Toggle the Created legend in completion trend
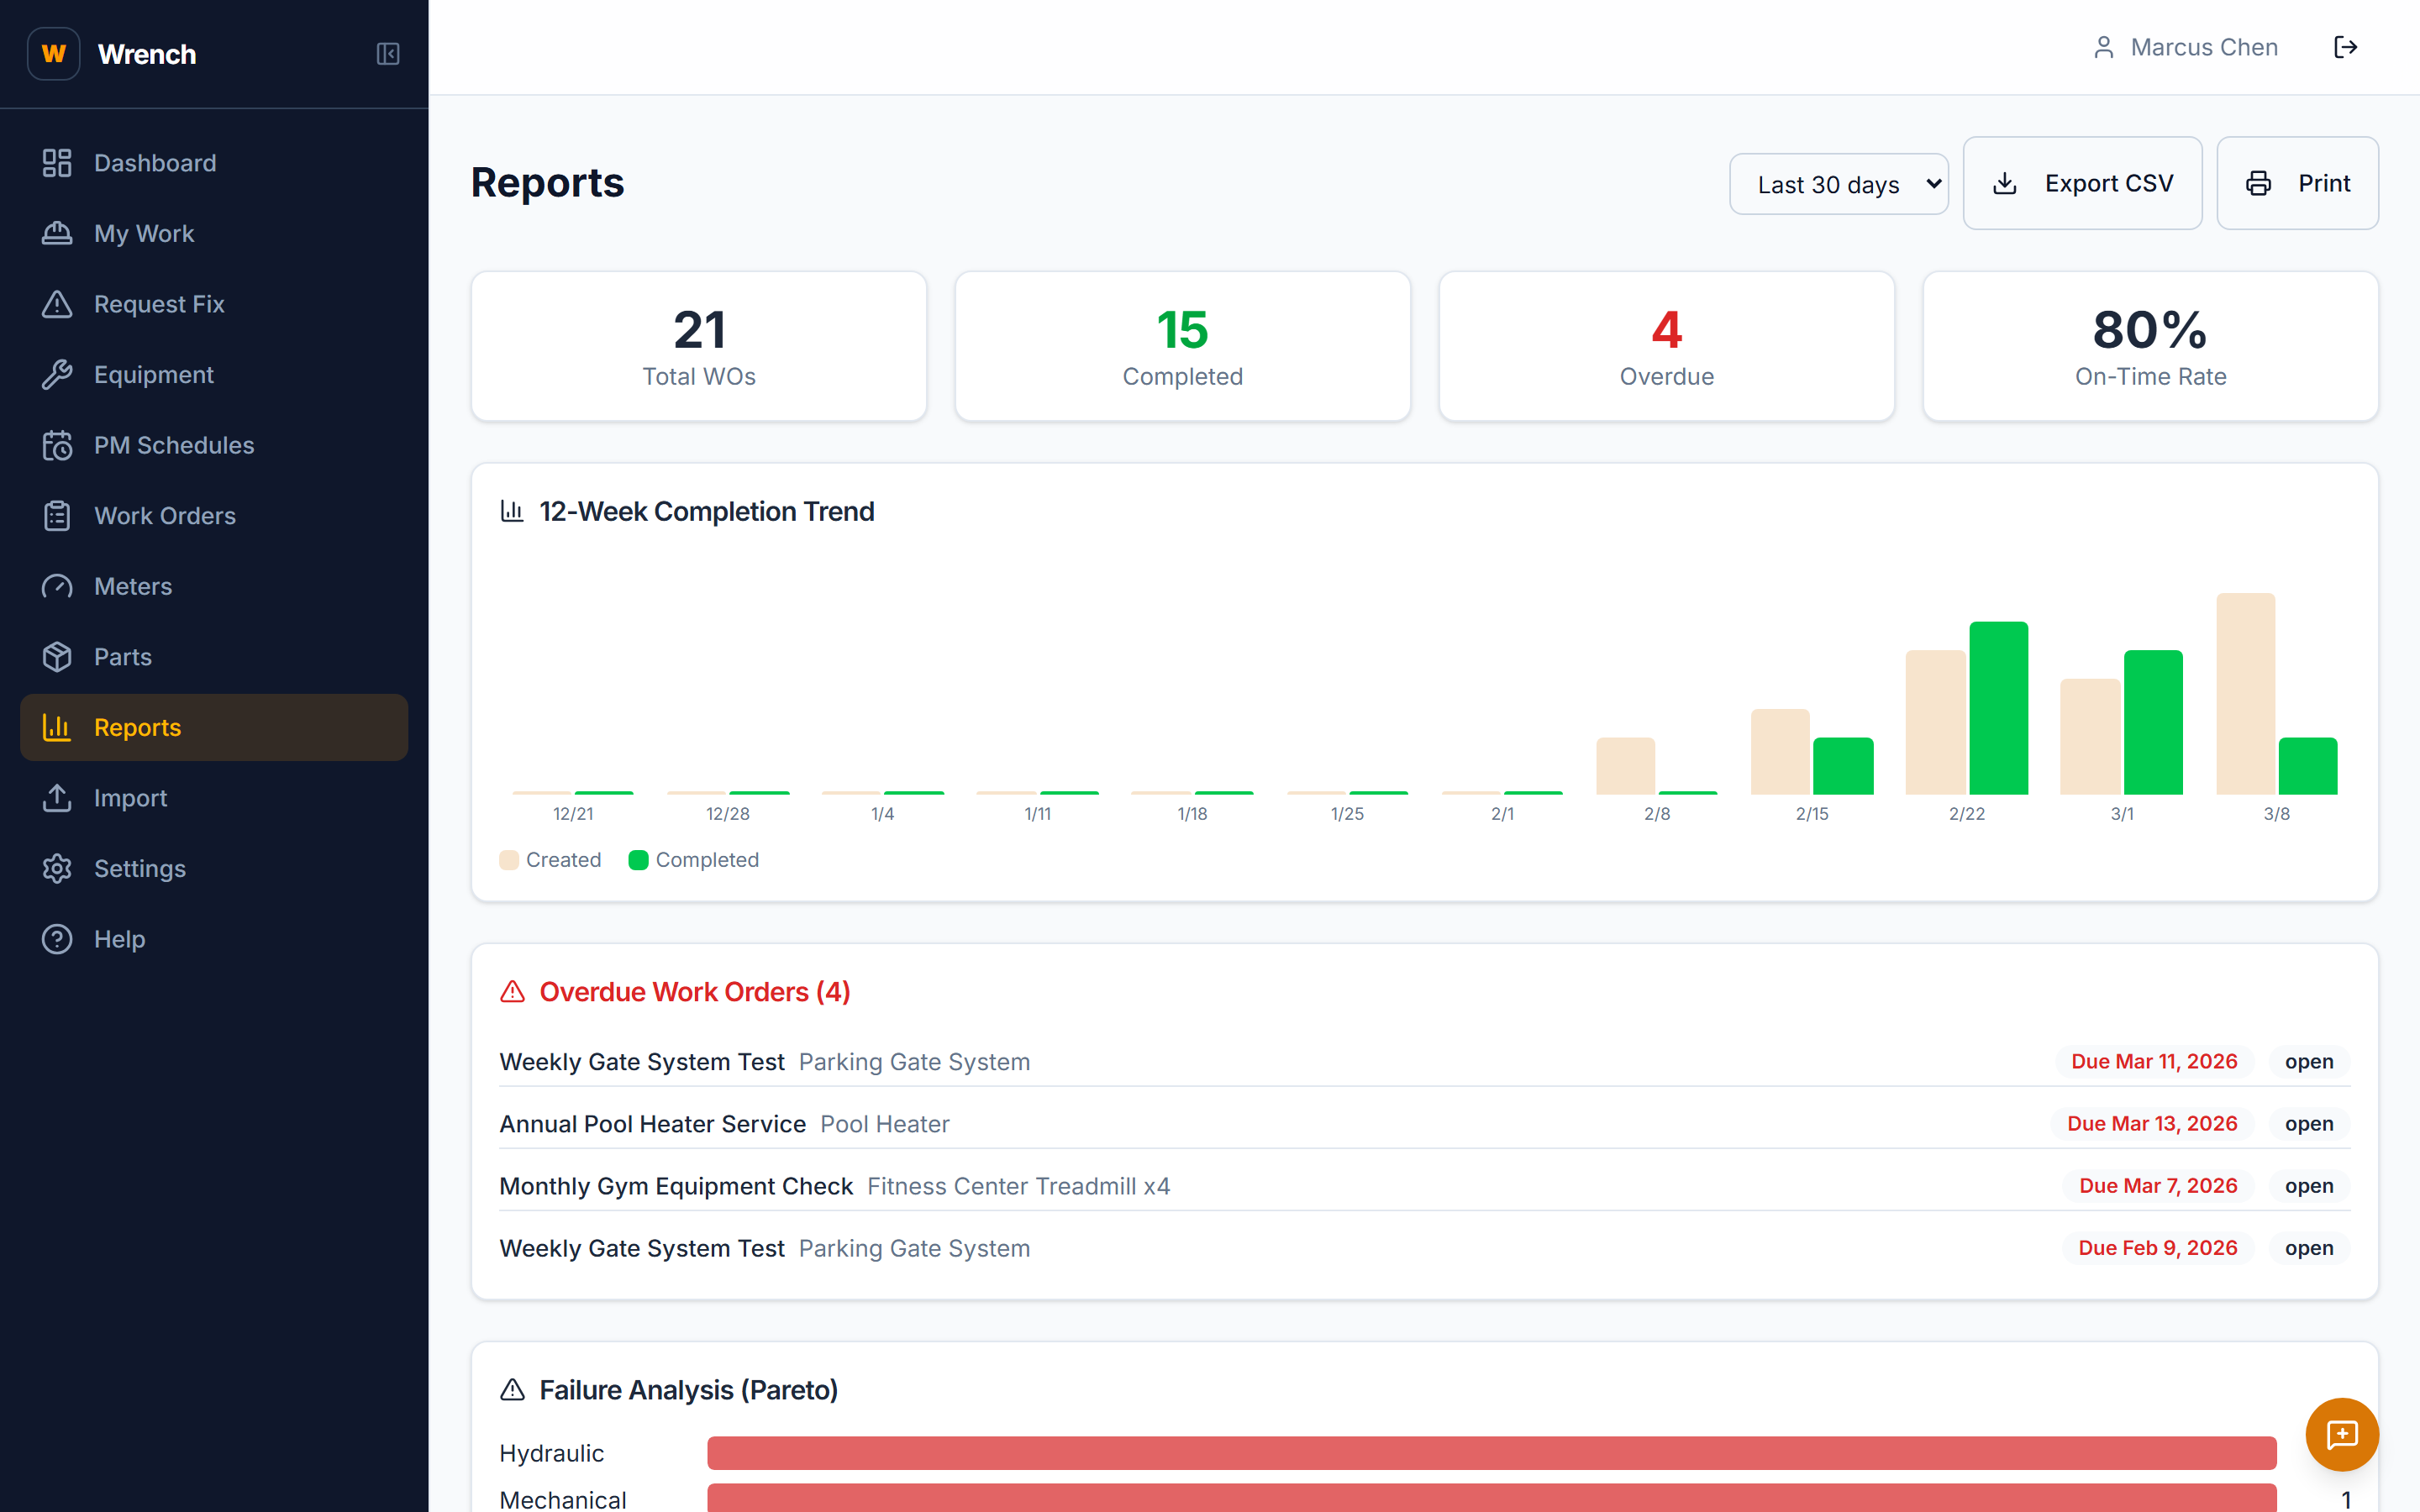This screenshot has width=2420, height=1512. 550,859
